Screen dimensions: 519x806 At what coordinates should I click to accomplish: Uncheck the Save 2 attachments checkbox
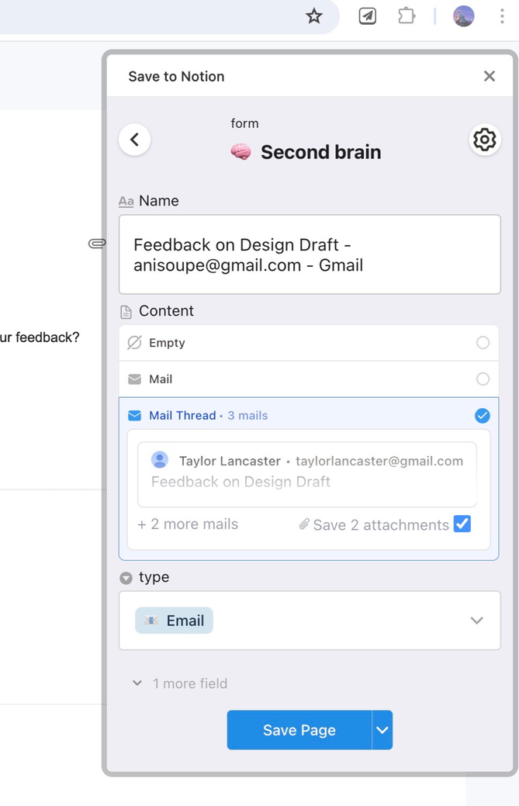coord(462,524)
